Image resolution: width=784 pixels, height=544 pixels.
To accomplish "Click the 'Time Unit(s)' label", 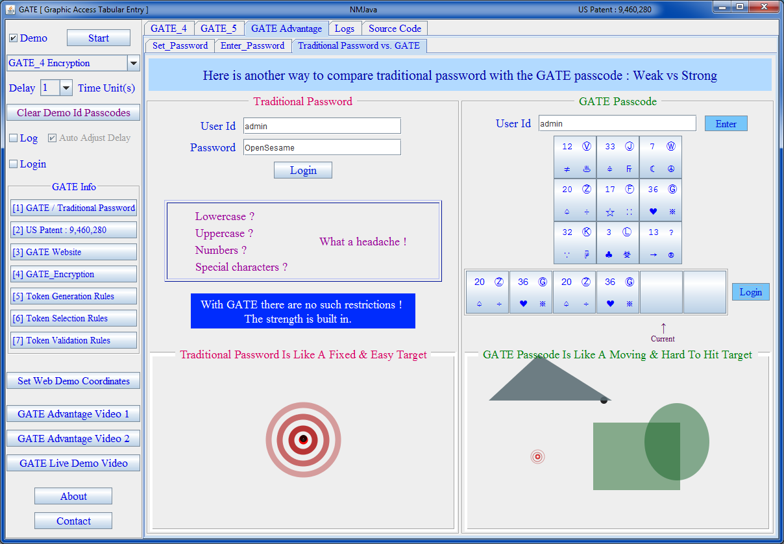I will 106,88.
